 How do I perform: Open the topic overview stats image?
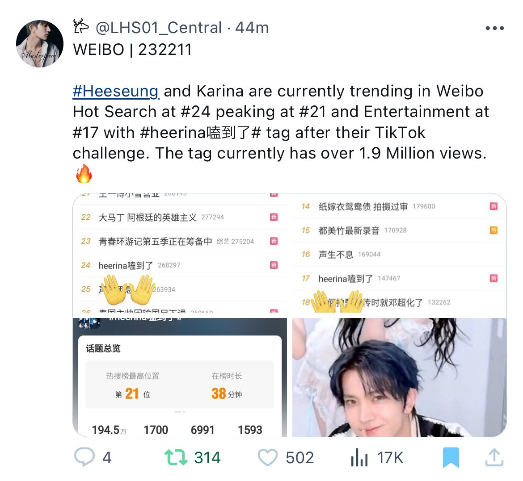180,377
